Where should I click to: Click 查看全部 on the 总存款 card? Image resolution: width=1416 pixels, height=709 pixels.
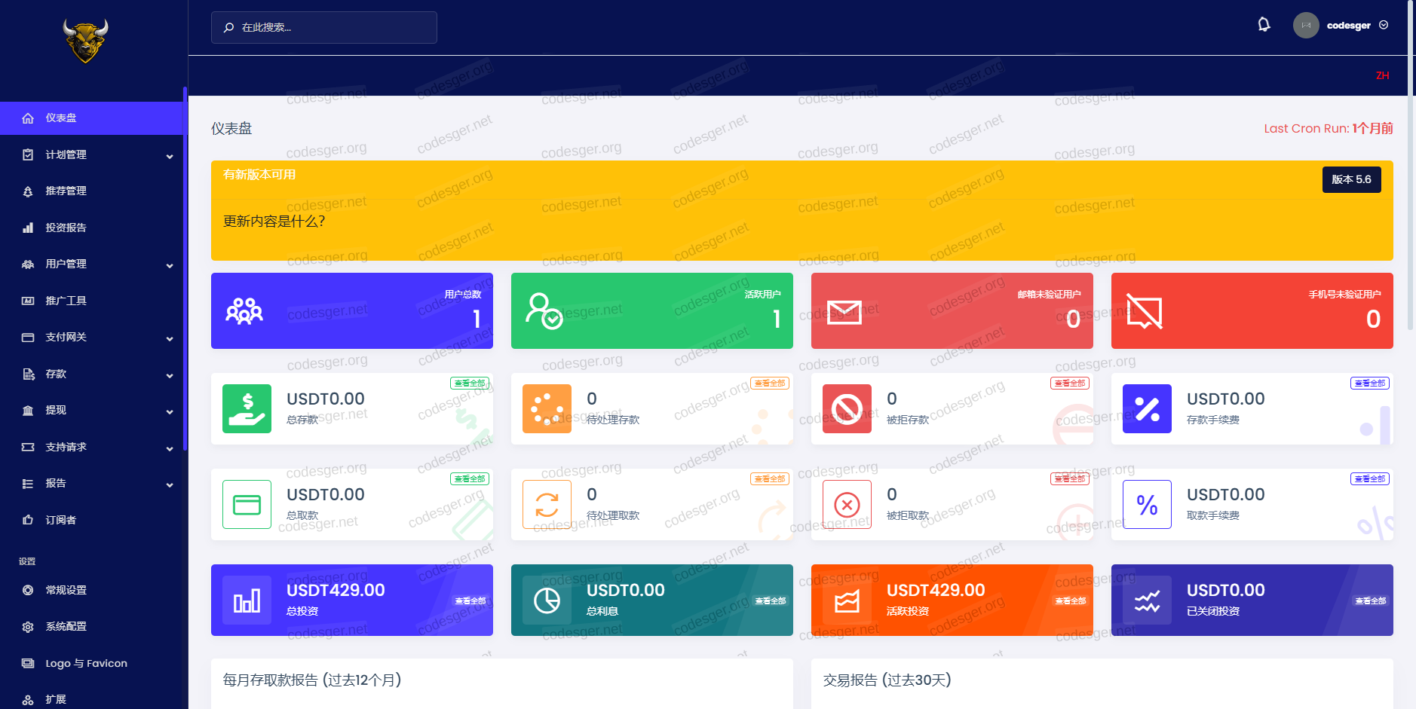pyautogui.click(x=470, y=384)
